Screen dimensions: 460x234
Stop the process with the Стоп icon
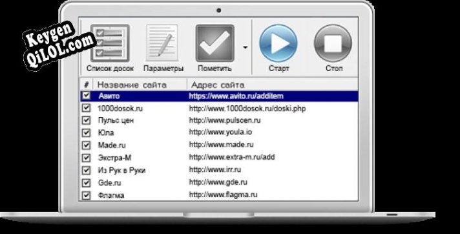point(333,43)
